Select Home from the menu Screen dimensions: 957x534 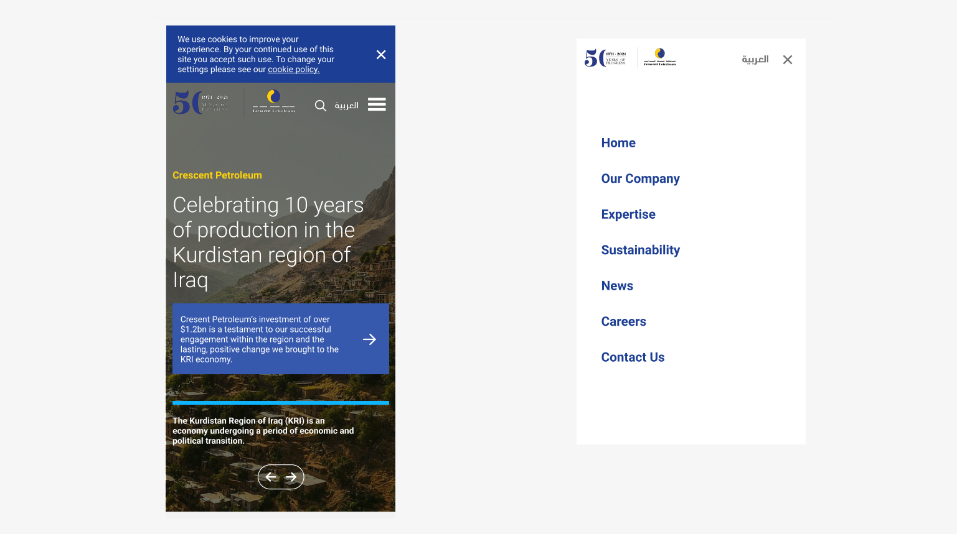pyautogui.click(x=618, y=143)
